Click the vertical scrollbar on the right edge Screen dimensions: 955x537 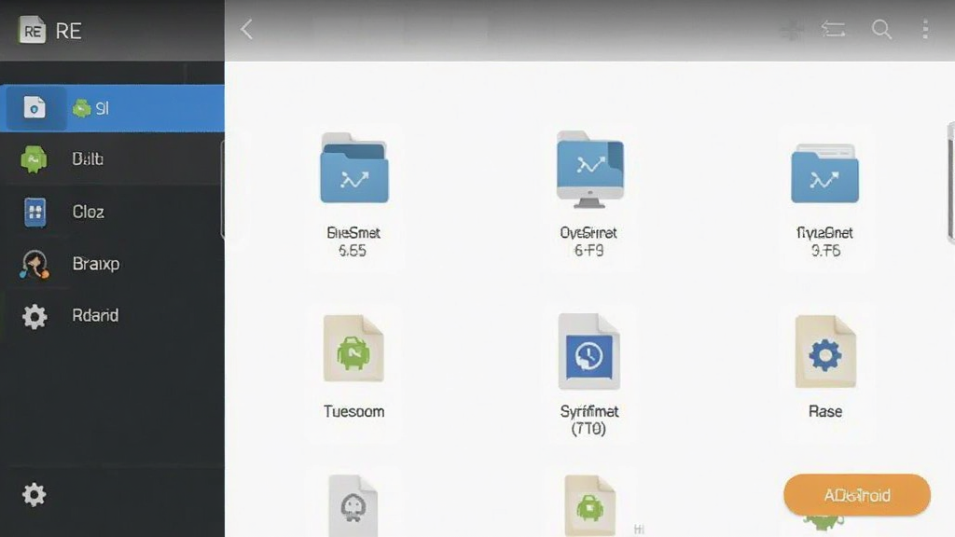point(950,183)
